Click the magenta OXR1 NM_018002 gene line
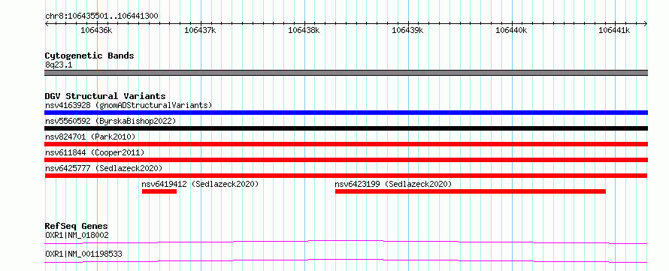669x271 pixels. click(346, 242)
